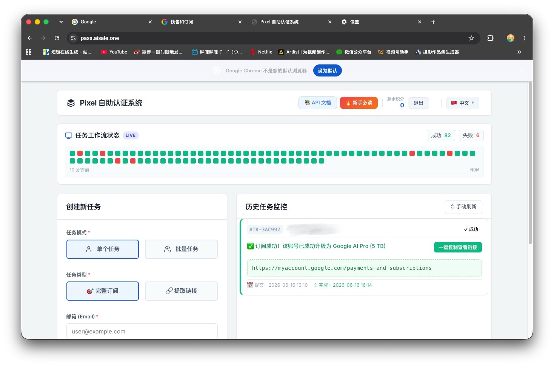Close the 设置 tab
This screenshot has height=367, width=554.
point(420,22)
